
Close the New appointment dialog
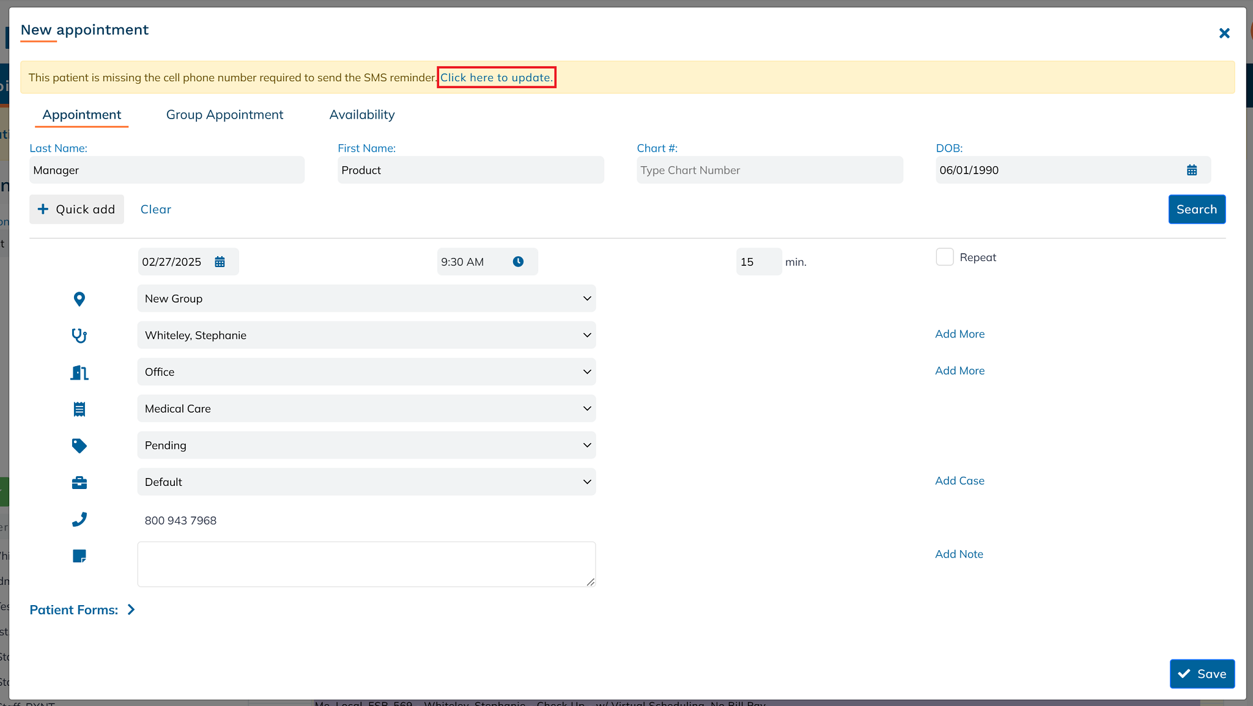1224,33
